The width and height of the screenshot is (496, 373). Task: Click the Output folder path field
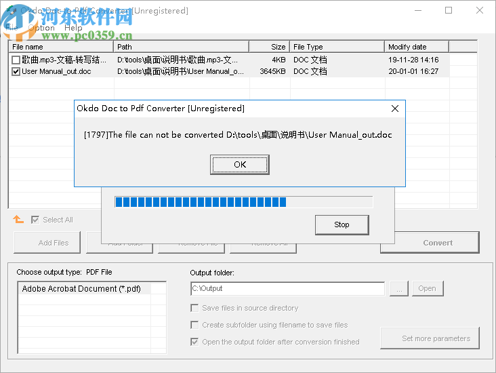pos(287,288)
